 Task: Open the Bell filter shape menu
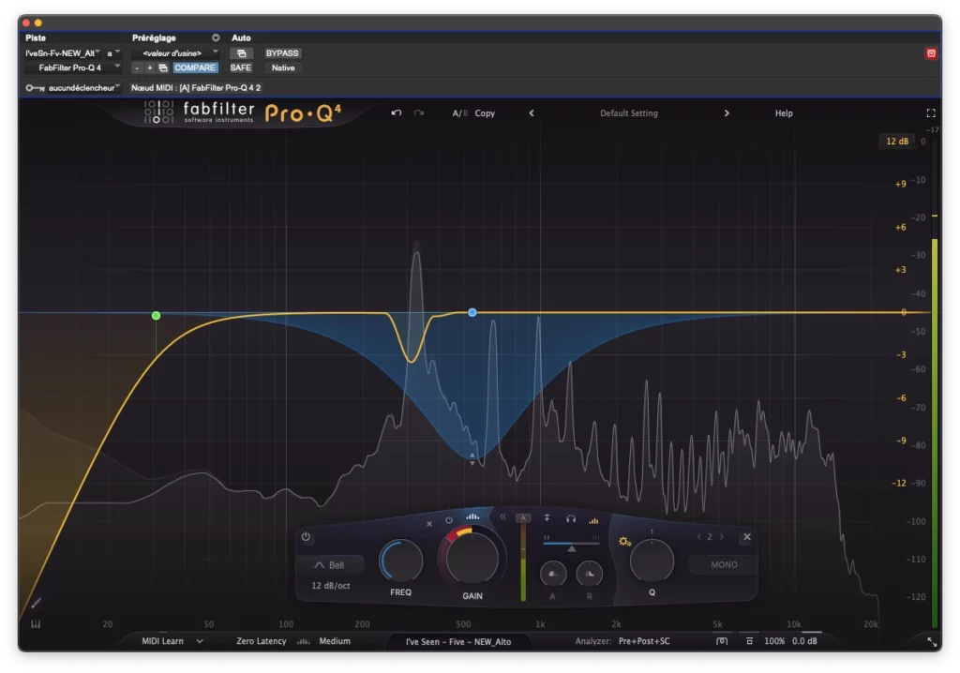click(x=330, y=565)
